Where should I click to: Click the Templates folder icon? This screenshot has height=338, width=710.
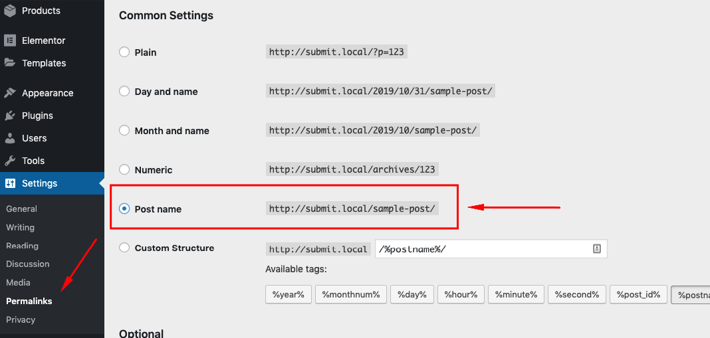tap(10, 63)
